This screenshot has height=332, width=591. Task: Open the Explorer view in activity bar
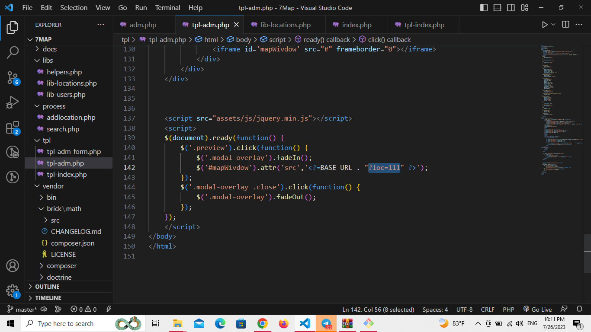(x=13, y=27)
